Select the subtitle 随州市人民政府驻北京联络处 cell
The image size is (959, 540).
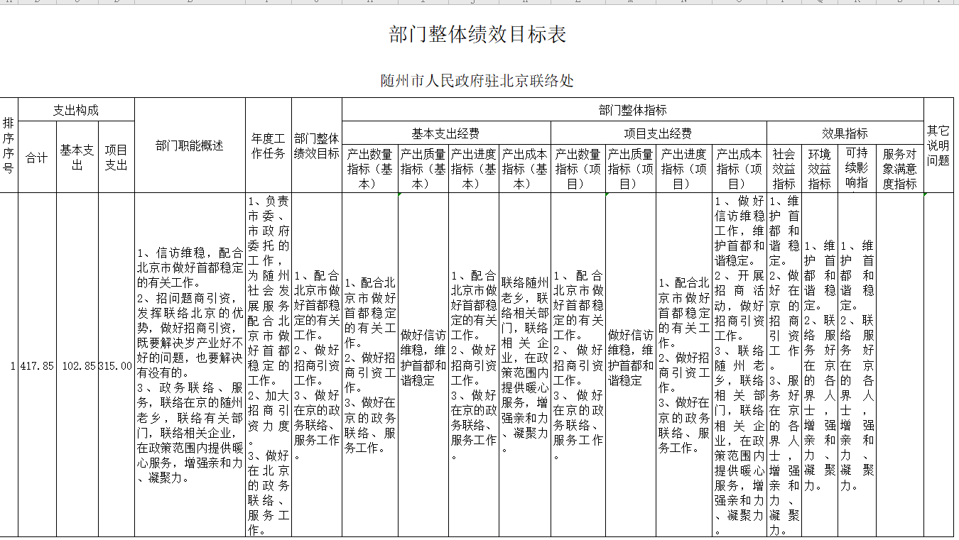(x=477, y=81)
